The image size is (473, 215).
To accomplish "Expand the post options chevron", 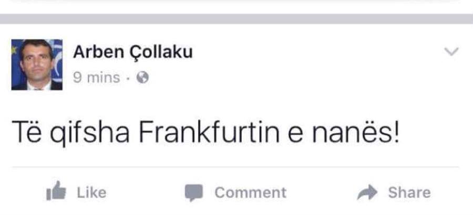I will pos(451,51).
